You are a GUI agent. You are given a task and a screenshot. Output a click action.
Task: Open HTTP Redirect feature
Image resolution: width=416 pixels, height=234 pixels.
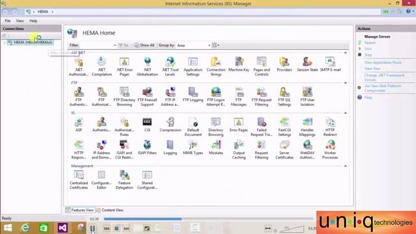click(x=330, y=127)
